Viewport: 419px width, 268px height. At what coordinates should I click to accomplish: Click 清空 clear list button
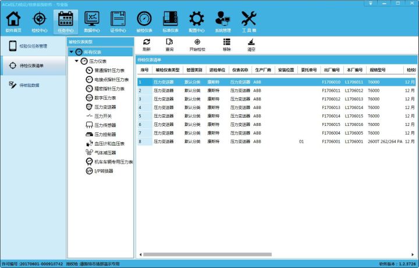tap(251, 45)
